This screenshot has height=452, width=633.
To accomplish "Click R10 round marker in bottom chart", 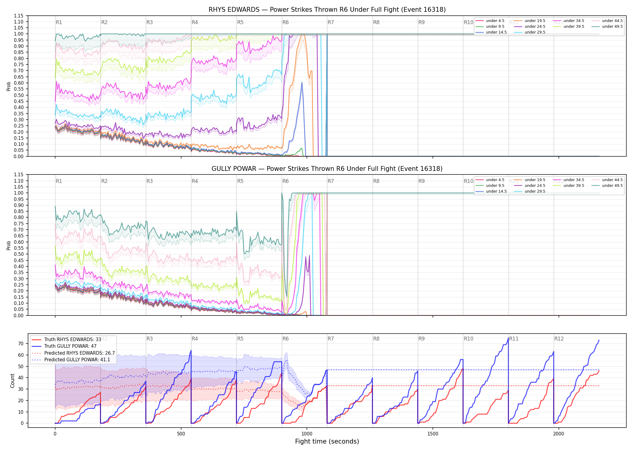I will point(468,339).
